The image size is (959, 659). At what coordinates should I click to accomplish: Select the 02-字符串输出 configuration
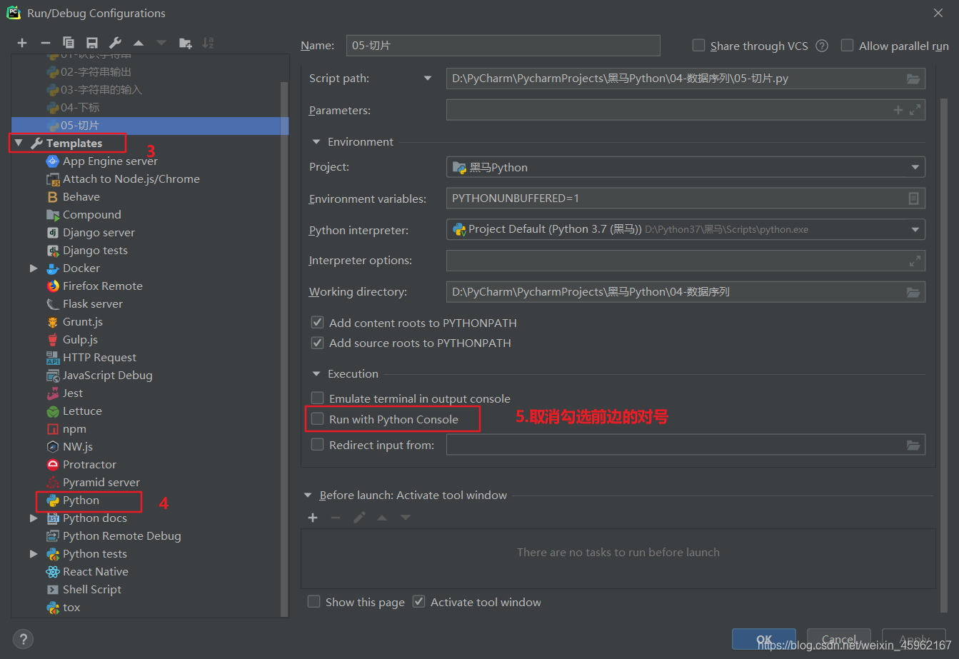[96, 72]
